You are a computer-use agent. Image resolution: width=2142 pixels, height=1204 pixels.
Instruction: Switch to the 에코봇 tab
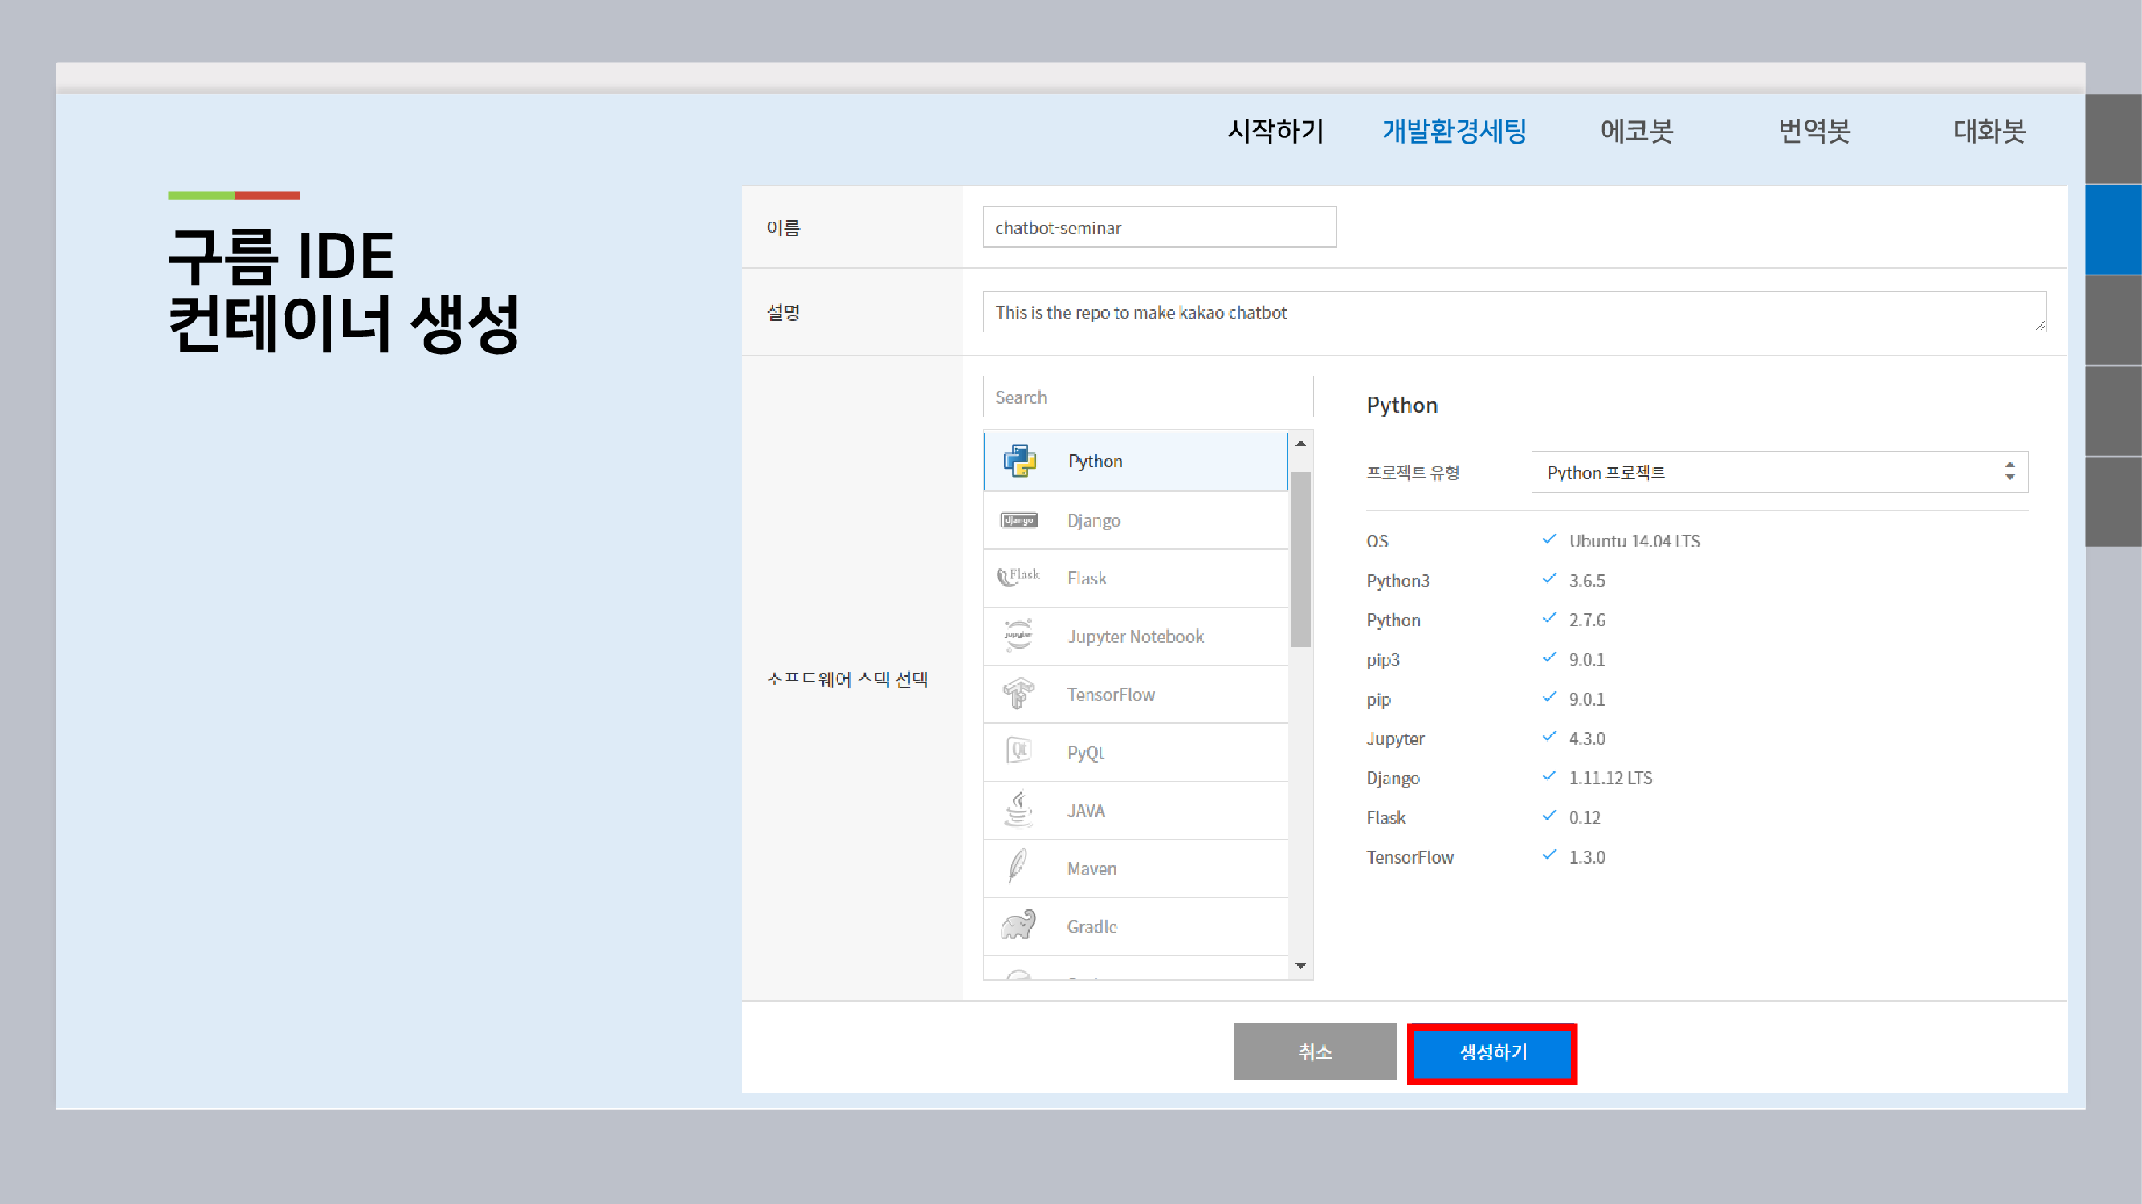point(1635,132)
